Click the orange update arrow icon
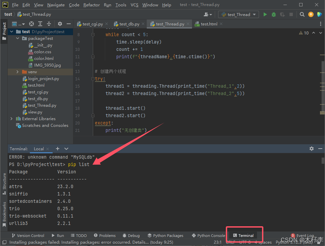Image resolution: width=325 pixels, height=246 pixels. (x=311, y=14)
